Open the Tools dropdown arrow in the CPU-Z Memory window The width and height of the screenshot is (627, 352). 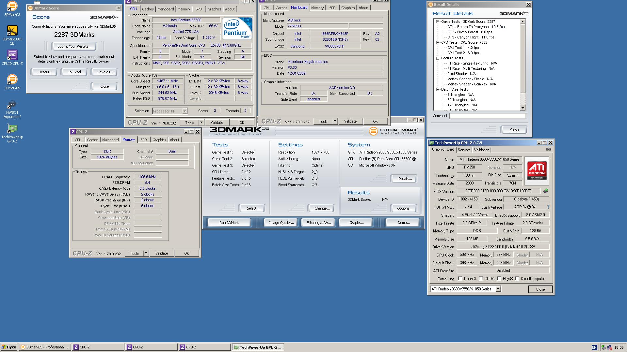146,253
